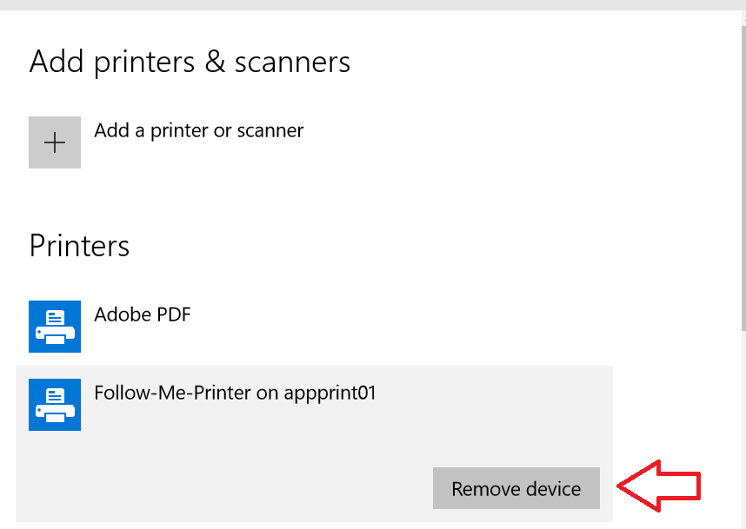
Task: Select the Adobe PDF printer name
Action: [x=142, y=314]
